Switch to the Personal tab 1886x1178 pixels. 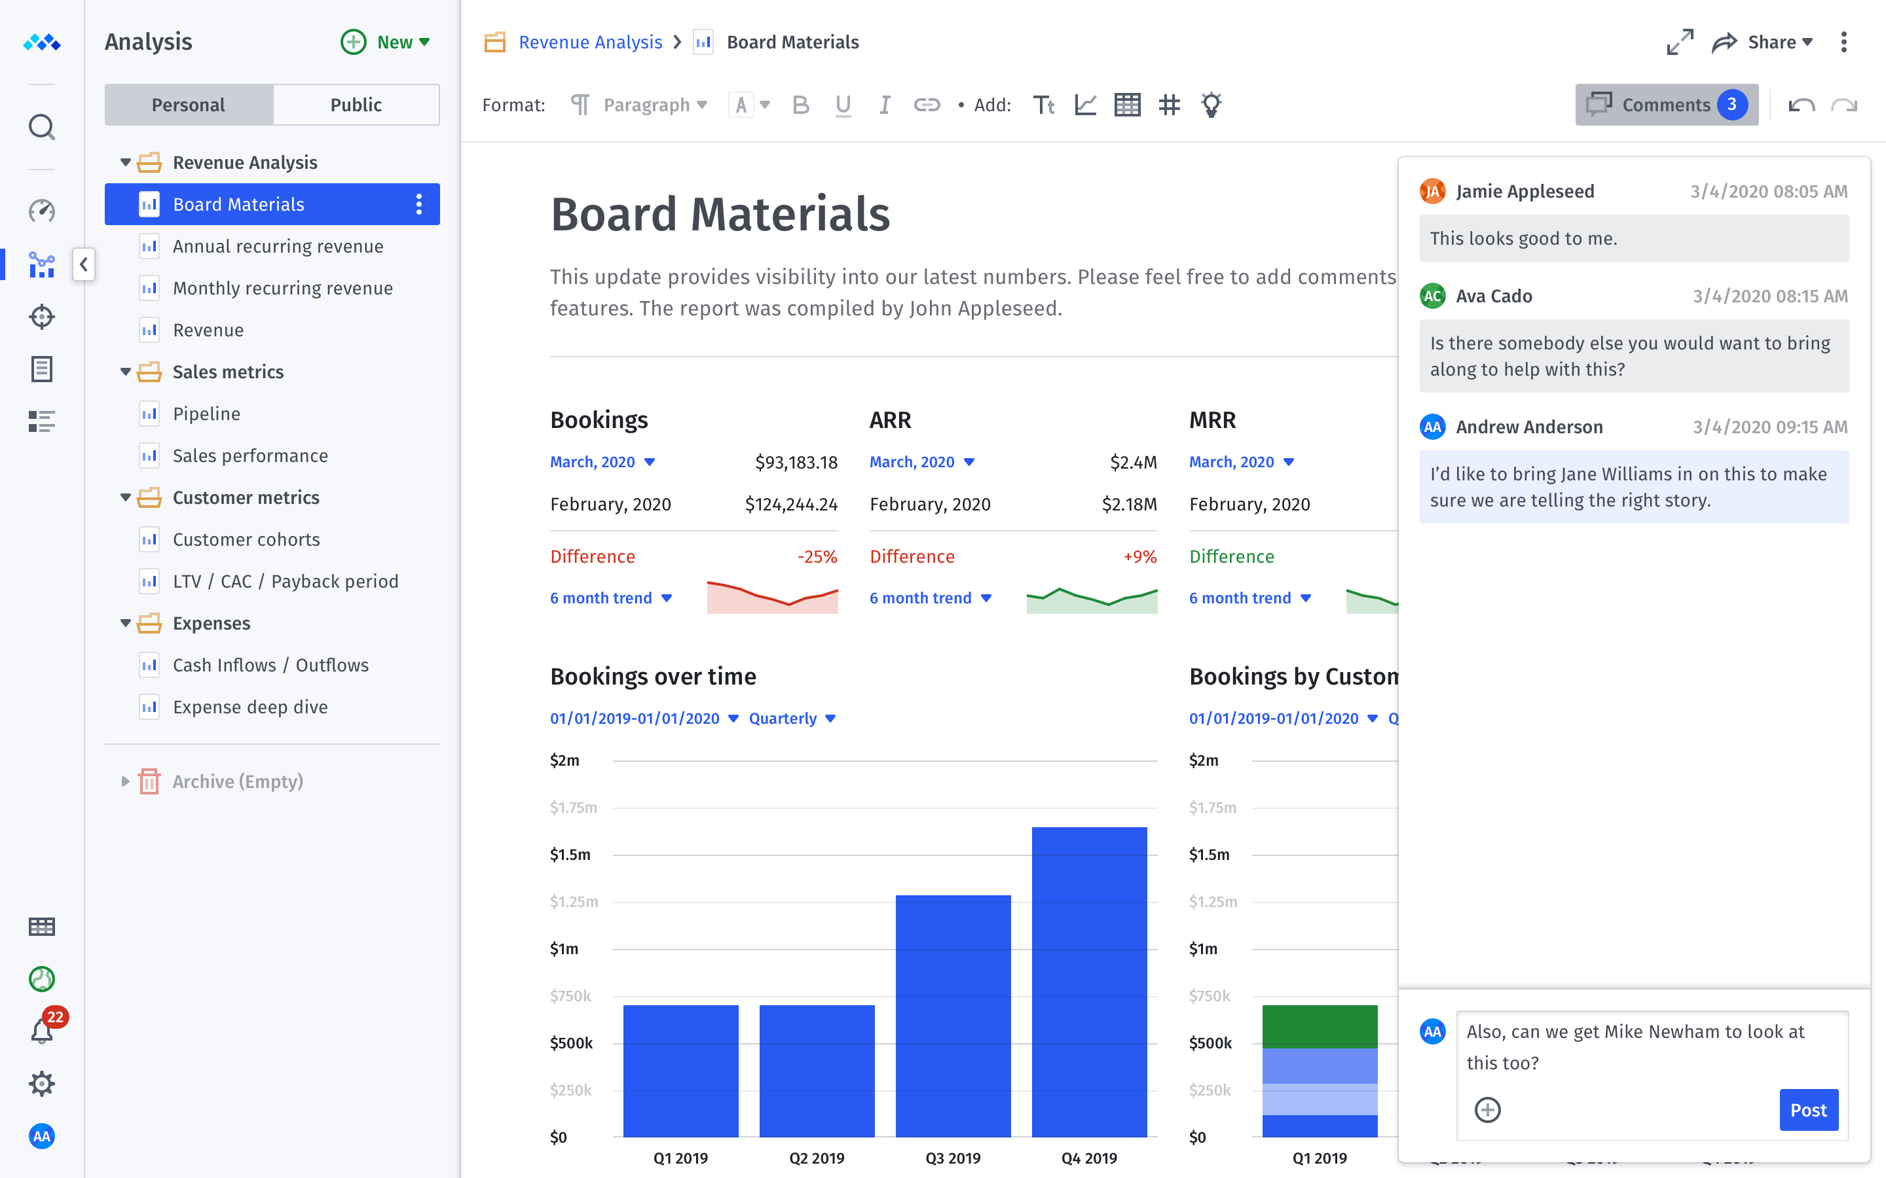click(x=189, y=105)
